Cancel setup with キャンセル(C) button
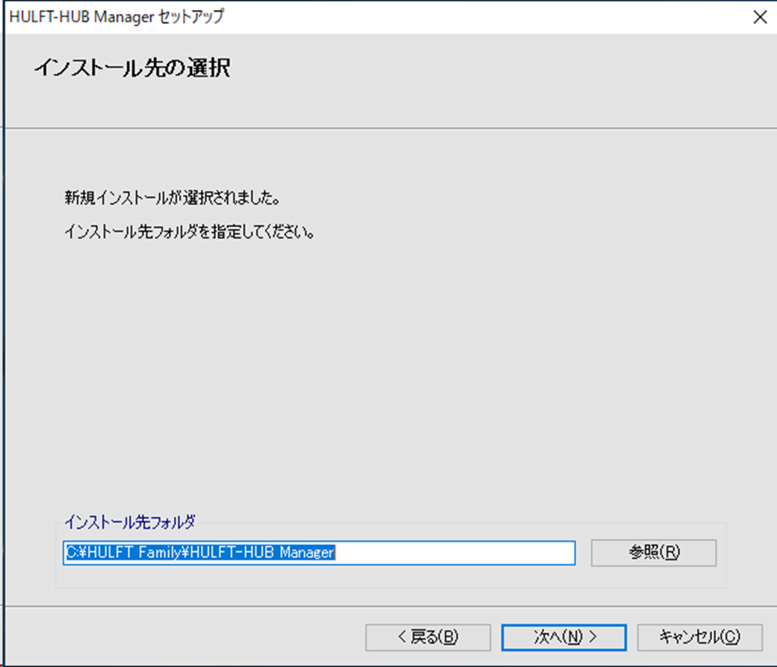 (700, 637)
